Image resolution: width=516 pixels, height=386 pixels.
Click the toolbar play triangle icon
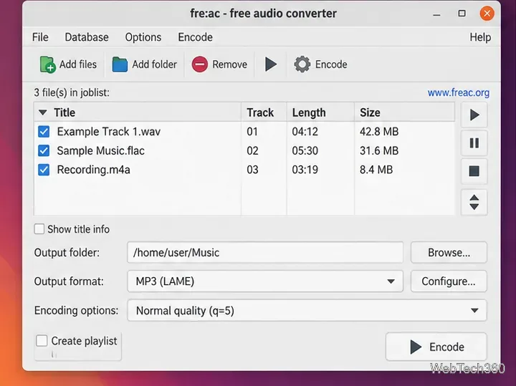270,64
